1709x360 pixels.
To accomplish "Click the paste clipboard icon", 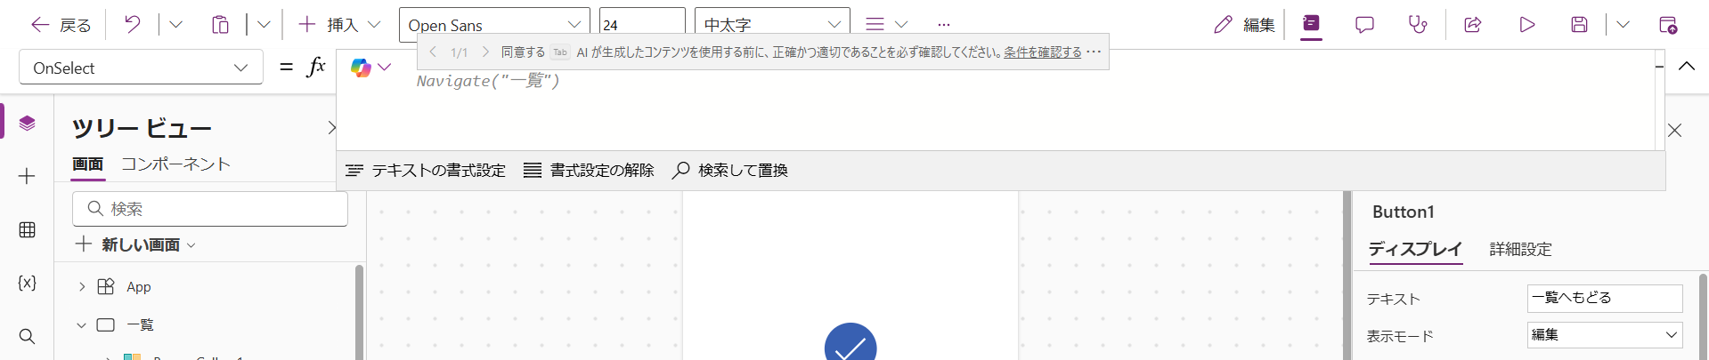I will tap(220, 25).
